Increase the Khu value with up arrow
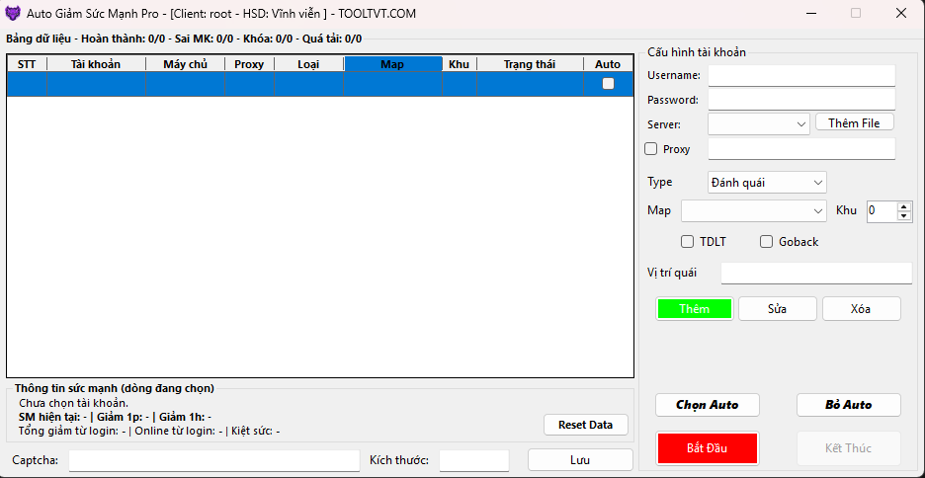925x478 pixels. tap(904, 206)
